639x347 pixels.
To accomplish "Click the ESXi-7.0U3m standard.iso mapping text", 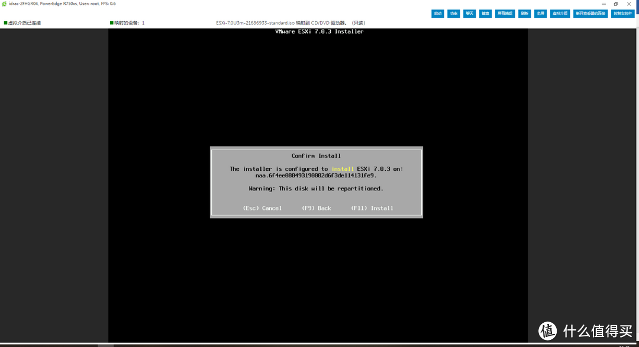I will coord(291,23).
